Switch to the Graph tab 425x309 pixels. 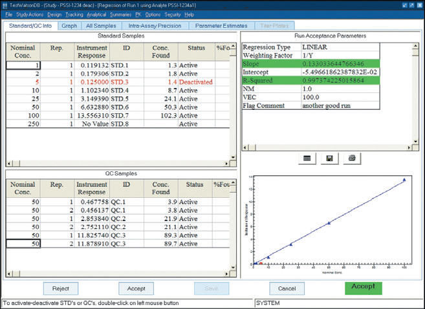pyautogui.click(x=69, y=26)
